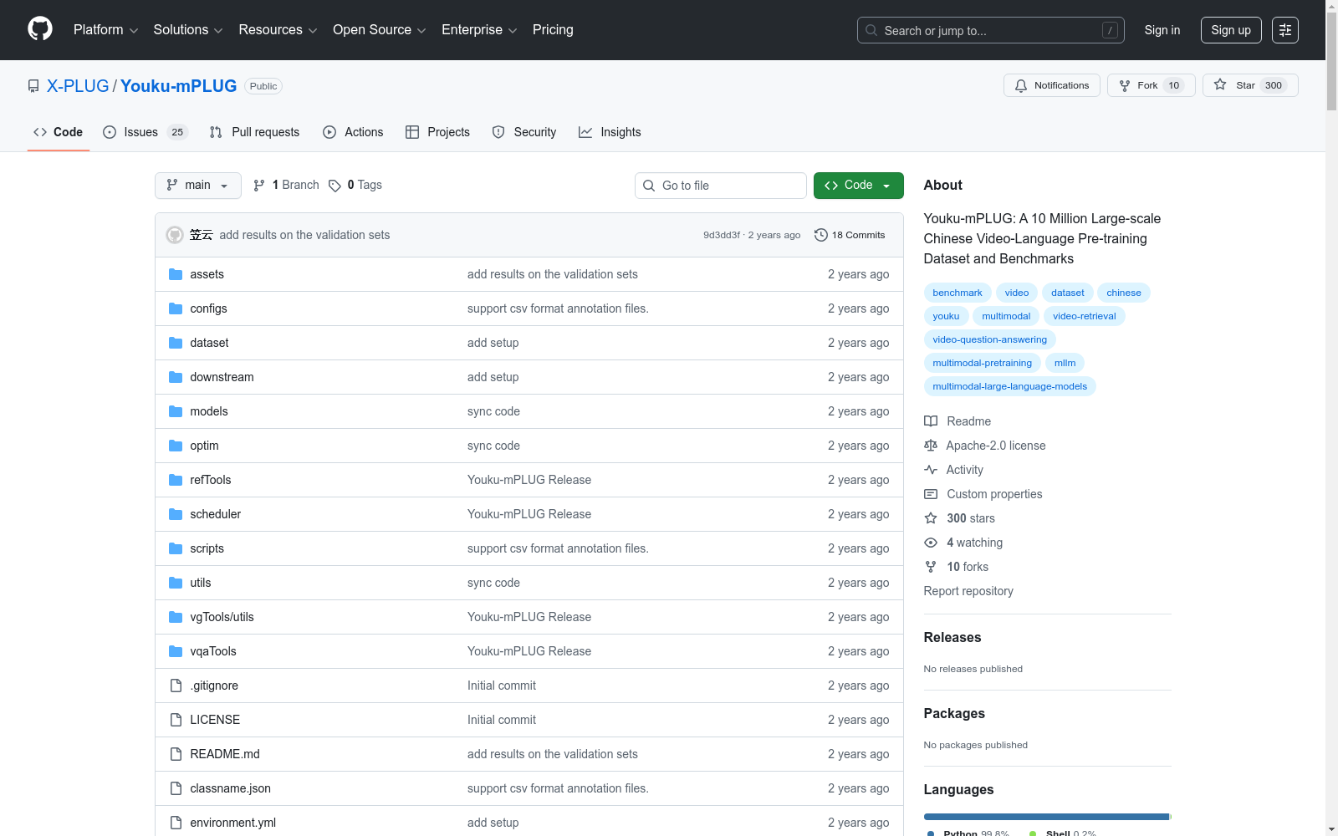
Task: Switch to the Projects tab
Action: point(437,132)
